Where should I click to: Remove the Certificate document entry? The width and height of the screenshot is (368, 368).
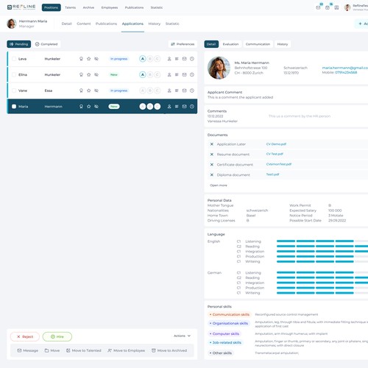[x=212, y=165]
